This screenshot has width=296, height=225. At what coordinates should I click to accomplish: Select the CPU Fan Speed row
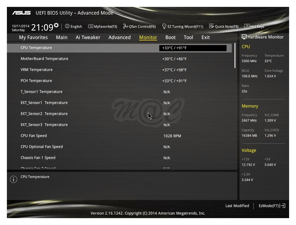(x=119, y=136)
